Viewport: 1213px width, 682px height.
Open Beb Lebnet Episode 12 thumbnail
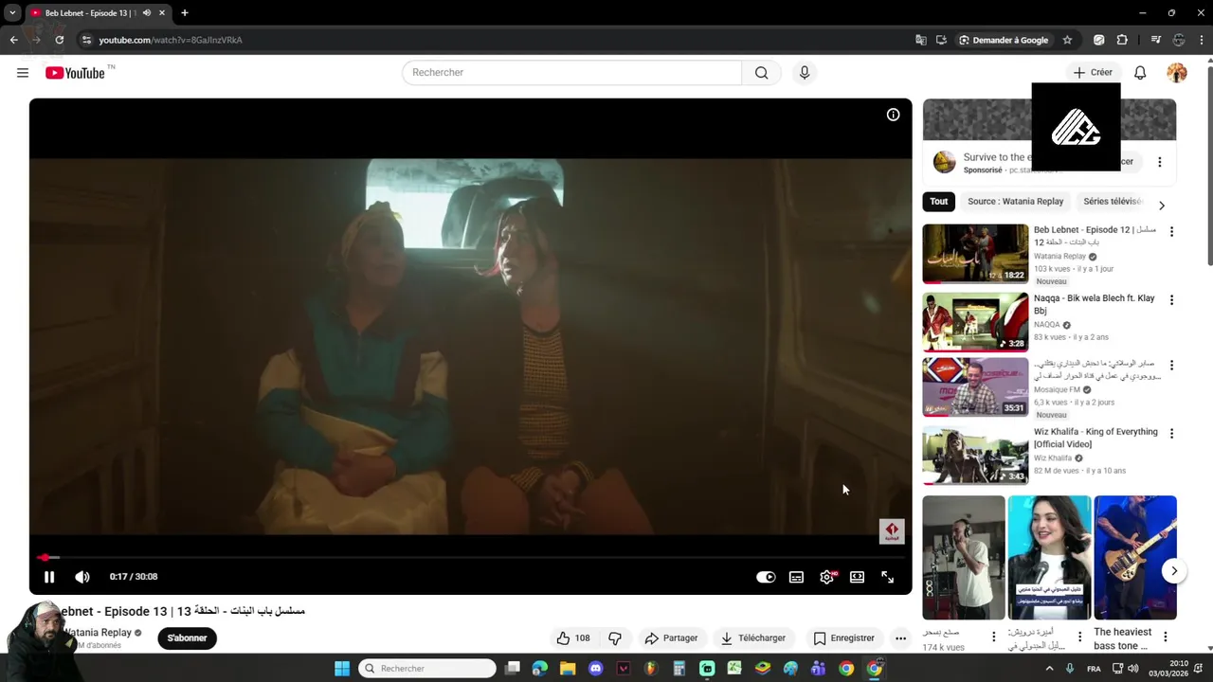tap(975, 254)
